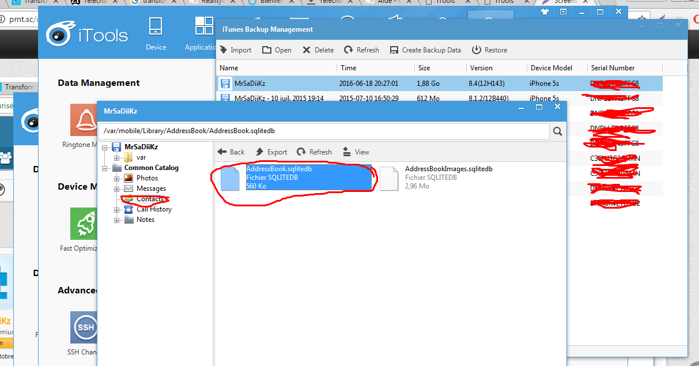Expand the Call History tree node
Screen dimensions: 699x366
point(117,209)
